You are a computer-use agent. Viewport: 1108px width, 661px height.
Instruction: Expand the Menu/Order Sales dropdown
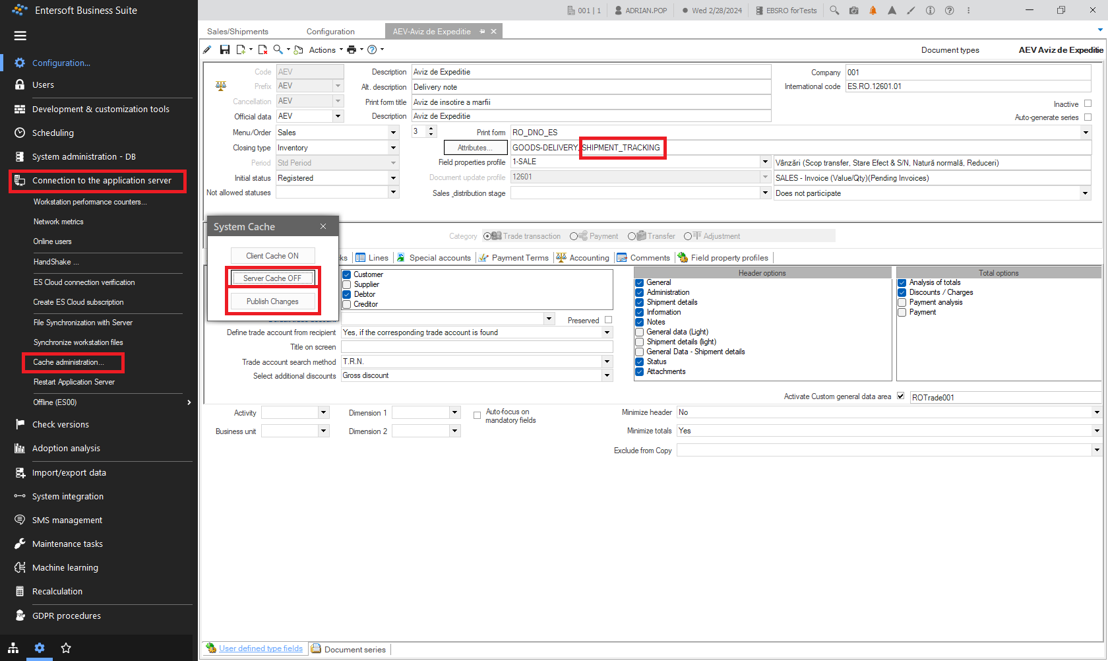click(393, 133)
